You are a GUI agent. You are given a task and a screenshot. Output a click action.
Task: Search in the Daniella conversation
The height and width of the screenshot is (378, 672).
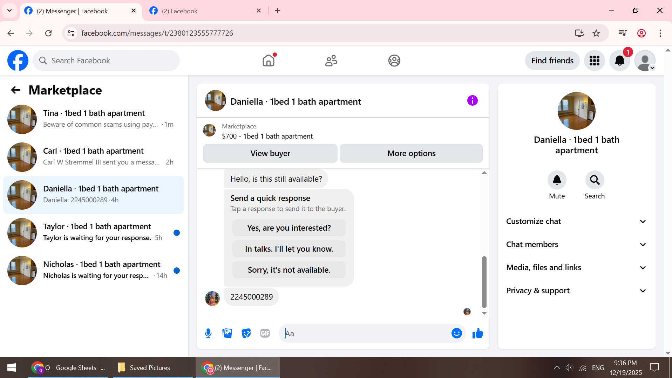pyautogui.click(x=595, y=180)
